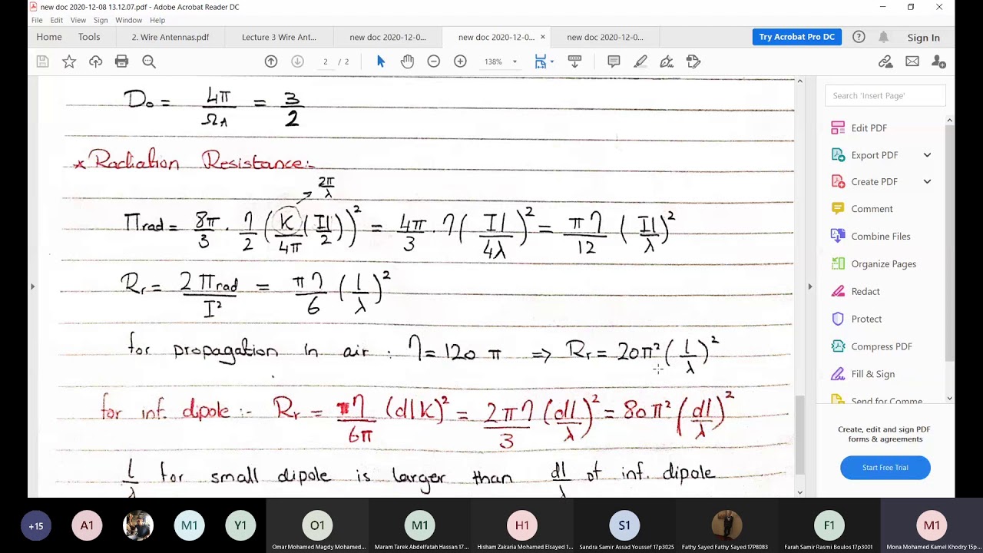Zoom out with minus button
Viewport: 983px width, 553px height.
[x=434, y=61]
